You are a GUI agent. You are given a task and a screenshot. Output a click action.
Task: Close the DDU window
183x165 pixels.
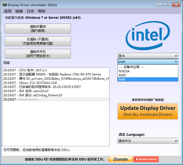coord(176,5)
